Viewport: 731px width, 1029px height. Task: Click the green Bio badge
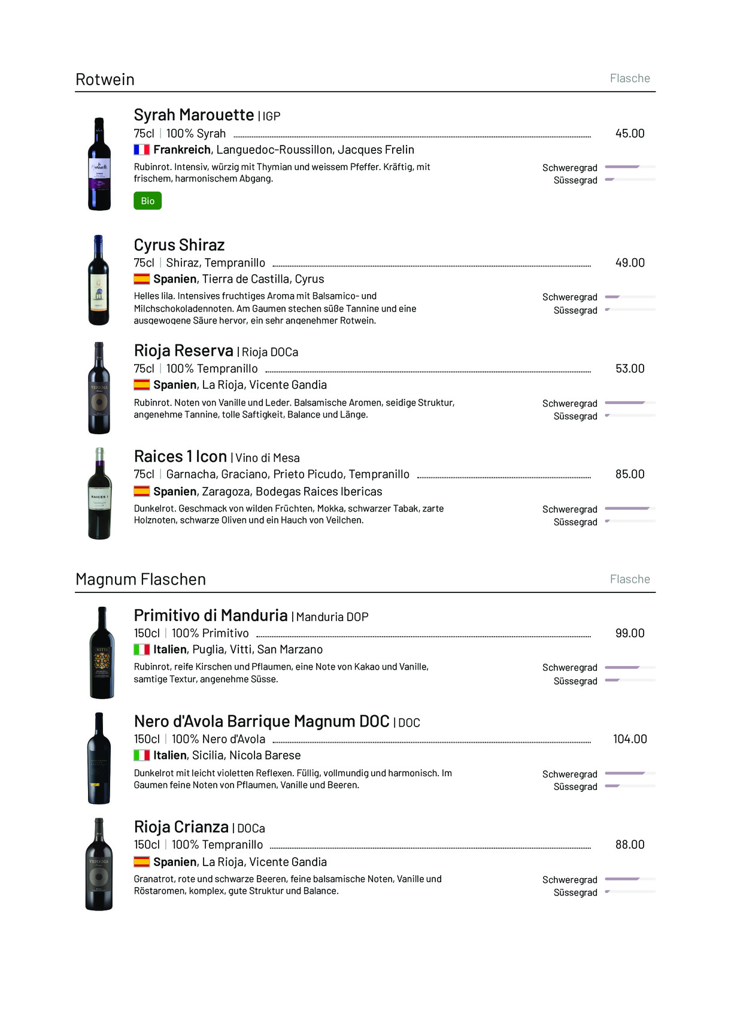coord(147,201)
